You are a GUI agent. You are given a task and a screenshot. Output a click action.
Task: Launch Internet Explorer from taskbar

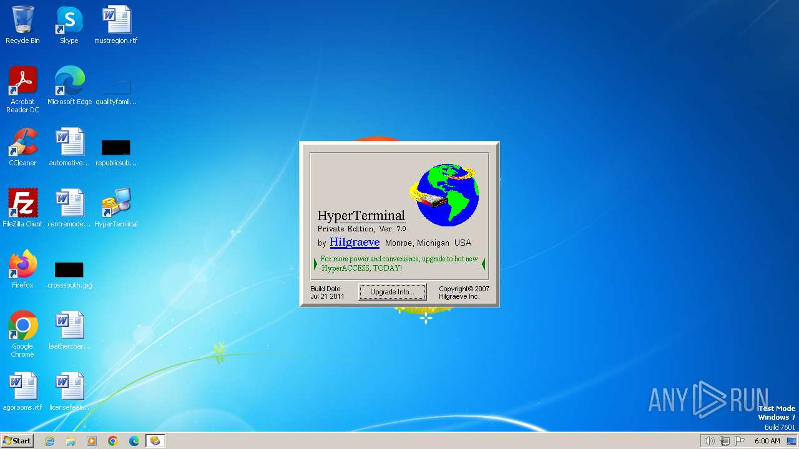(49, 441)
